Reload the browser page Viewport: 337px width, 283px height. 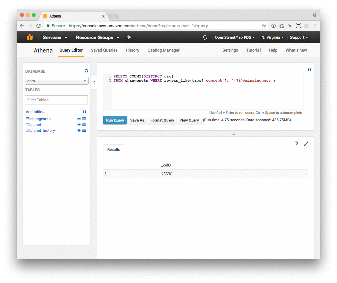[x=38, y=26]
